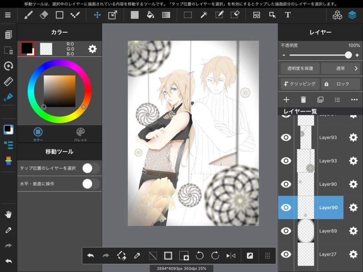Click the bottom toolbar eyedropper
Viewport: 363px width, 272px height.
tap(137, 256)
